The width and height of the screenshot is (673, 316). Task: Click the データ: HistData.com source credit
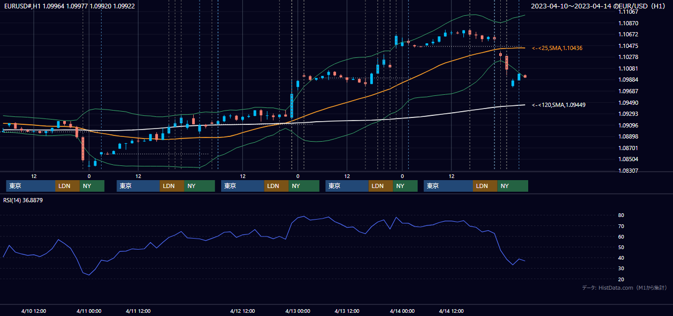(x=625, y=288)
